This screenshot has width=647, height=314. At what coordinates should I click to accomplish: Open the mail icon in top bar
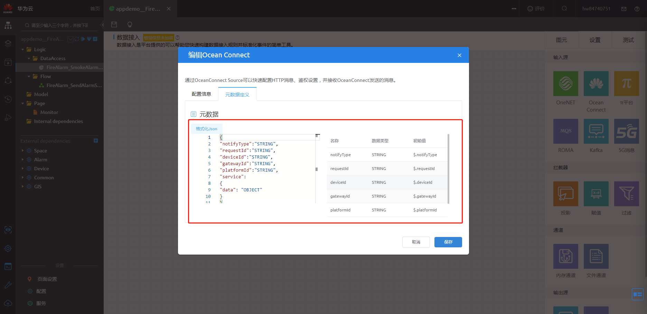pyautogui.click(x=624, y=9)
